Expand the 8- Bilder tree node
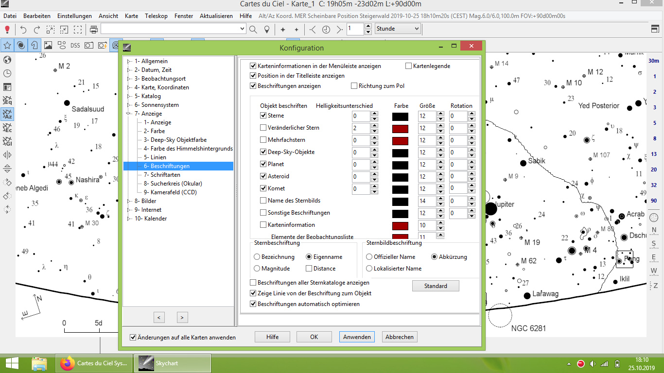The width and height of the screenshot is (664, 373). 129,201
